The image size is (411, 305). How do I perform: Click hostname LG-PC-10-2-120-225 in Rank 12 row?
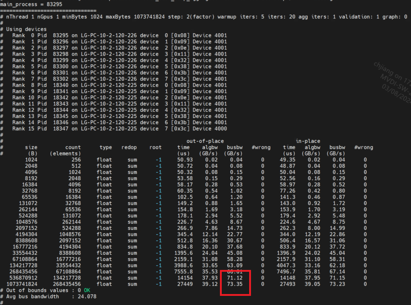109,110
